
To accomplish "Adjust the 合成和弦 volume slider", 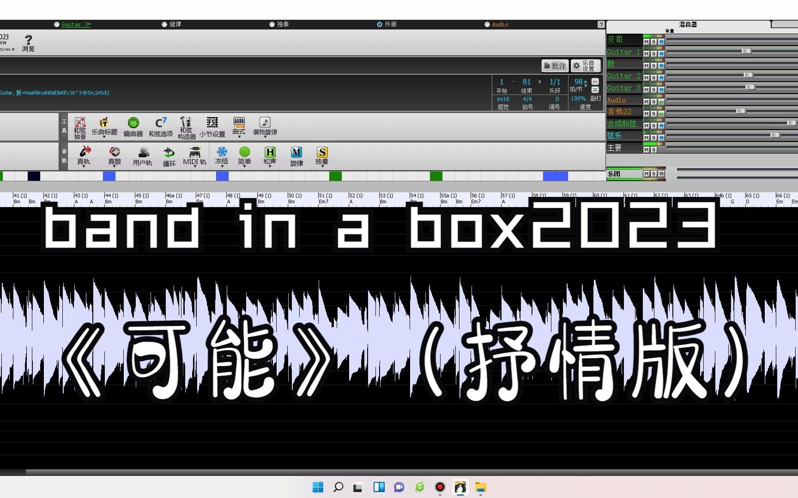I will pos(791,123).
